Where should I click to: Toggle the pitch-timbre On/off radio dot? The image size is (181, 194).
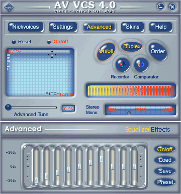click(x=49, y=42)
